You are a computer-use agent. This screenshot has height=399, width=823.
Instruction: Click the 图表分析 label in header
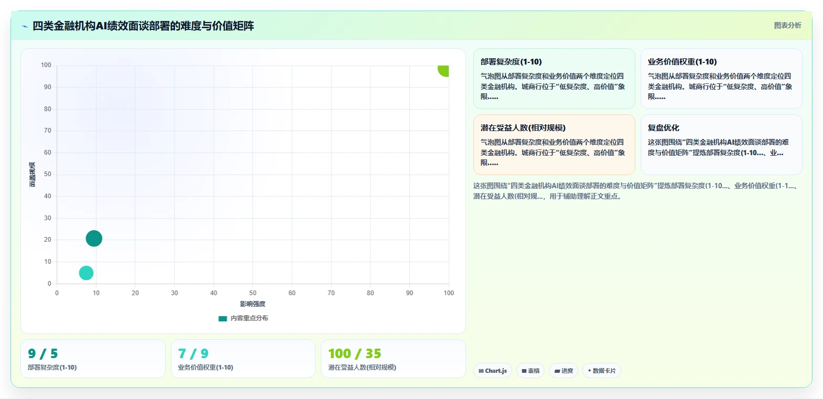click(787, 25)
